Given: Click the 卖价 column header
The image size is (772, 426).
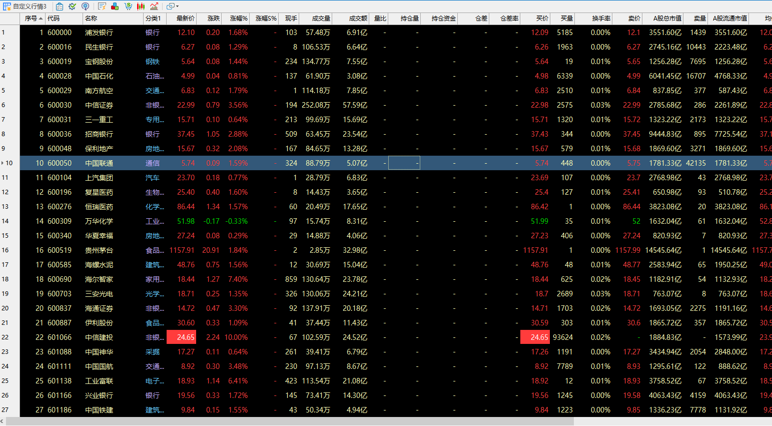Looking at the screenshot, I should click(x=627, y=19).
